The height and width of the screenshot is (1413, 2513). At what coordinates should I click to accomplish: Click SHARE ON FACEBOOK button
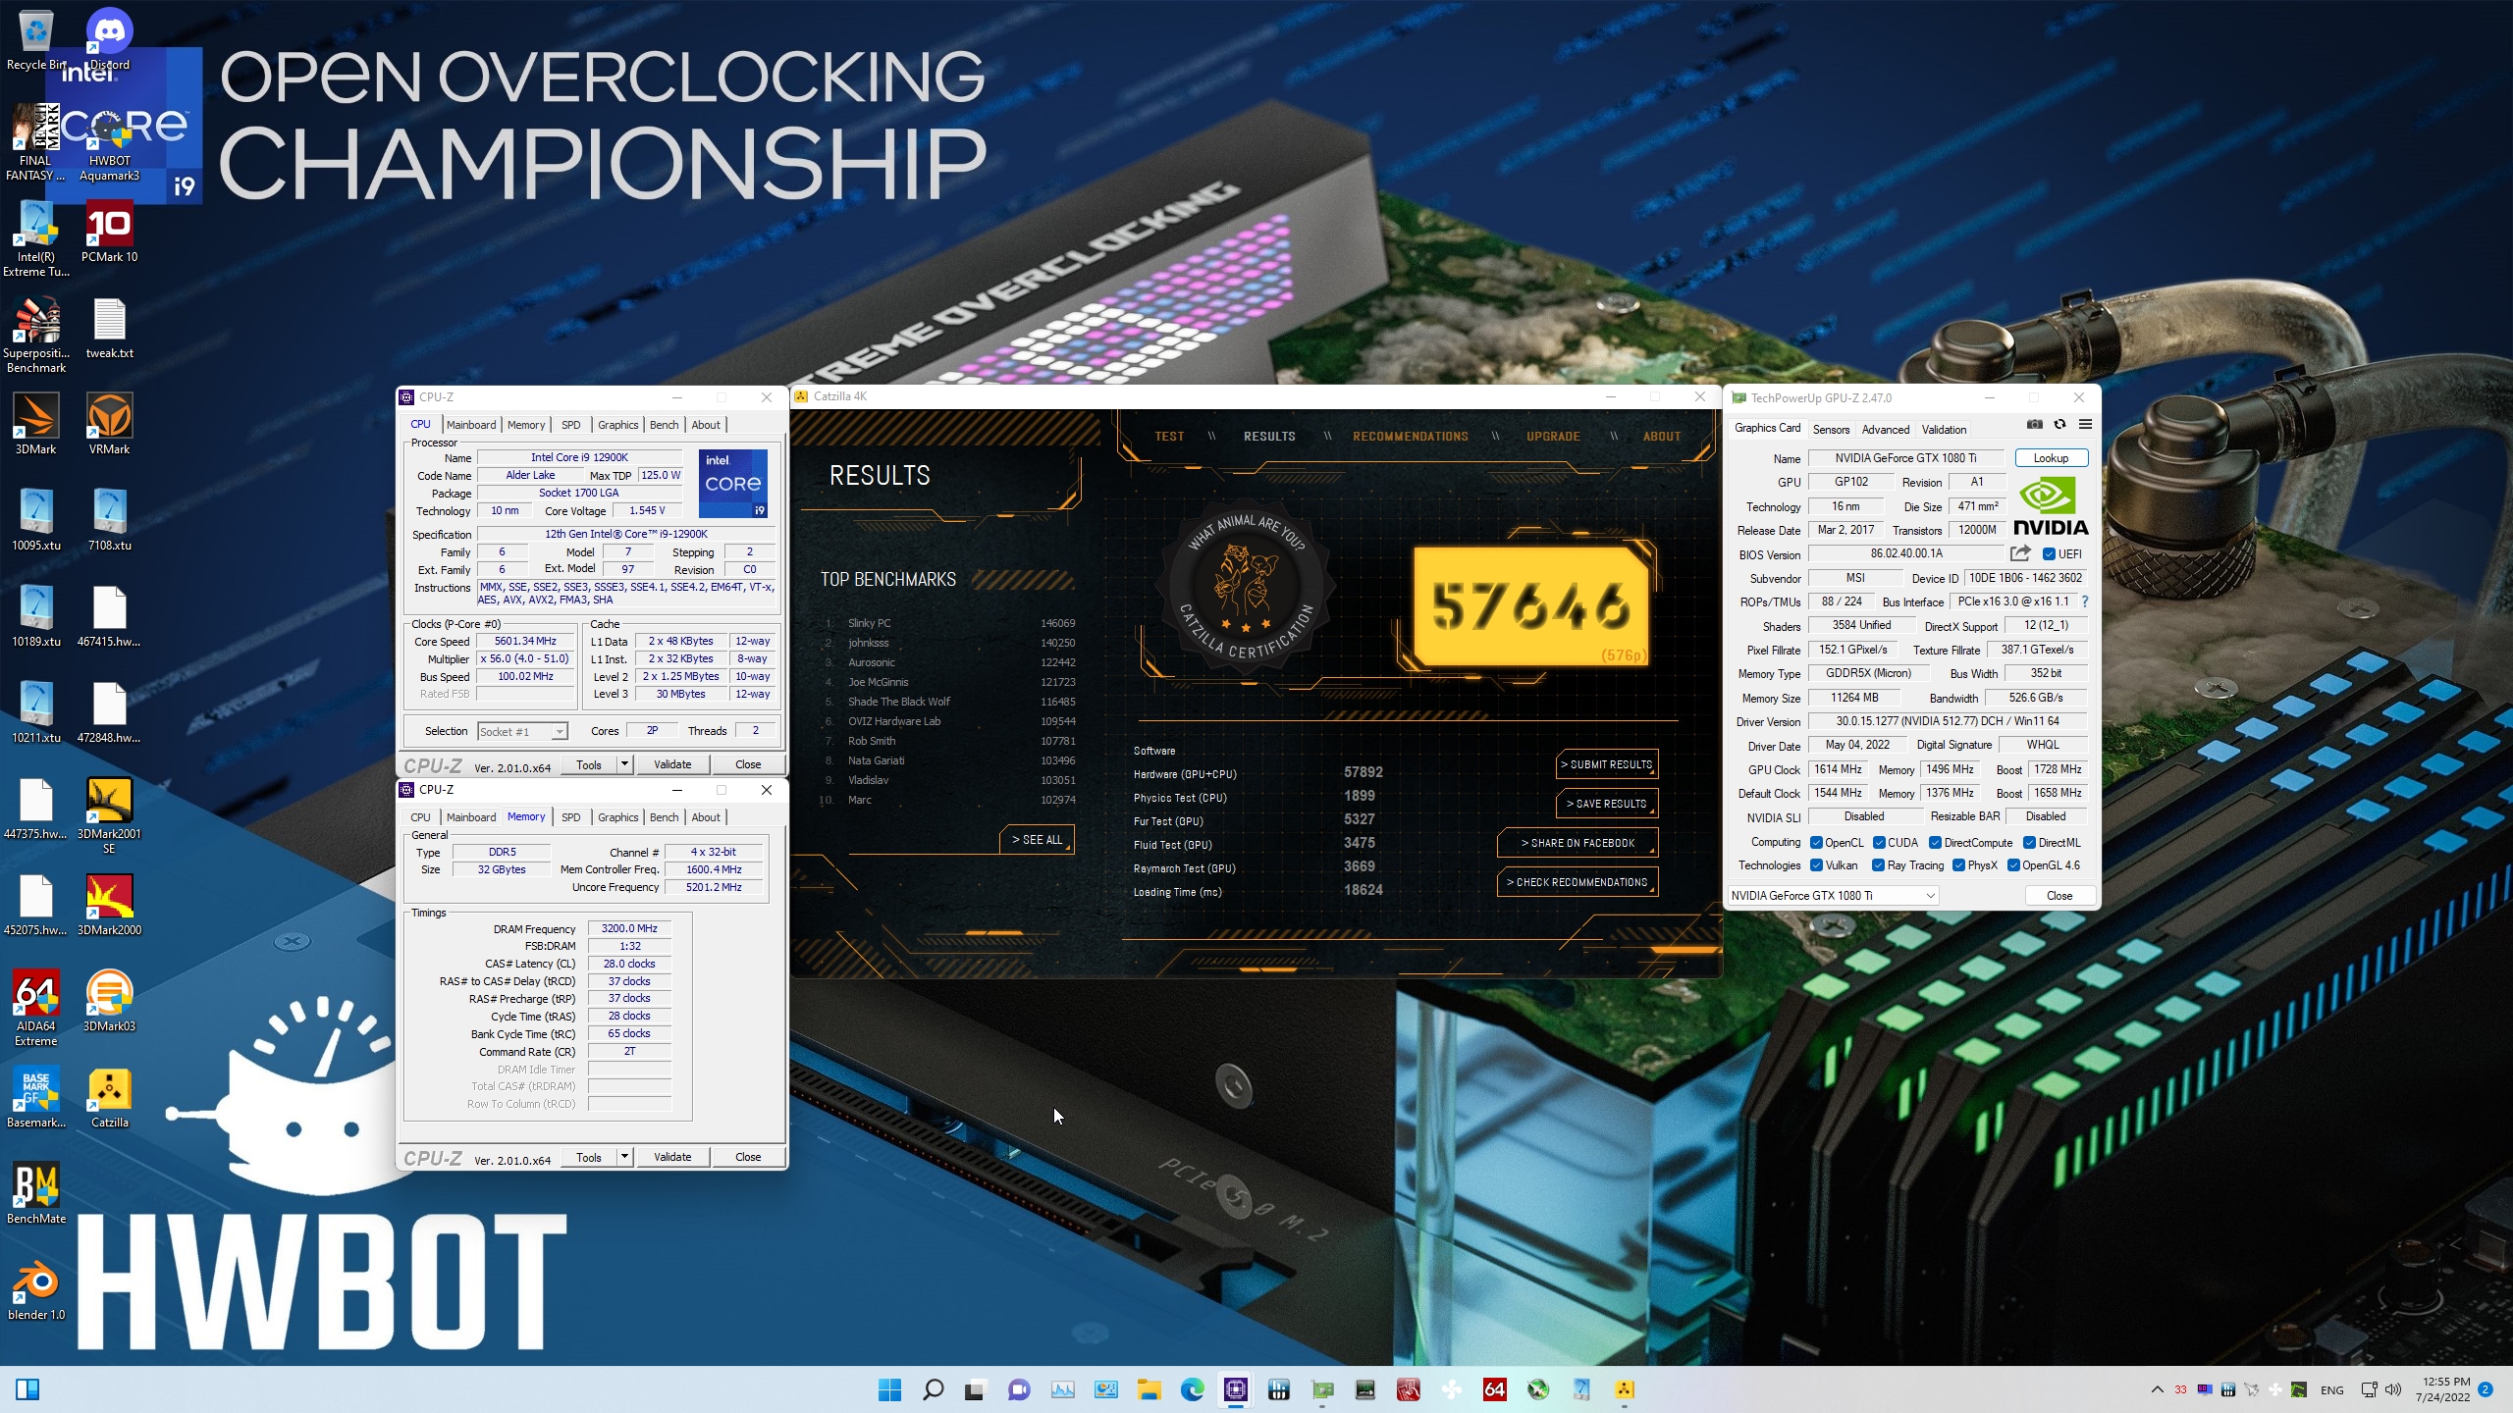[x=1577, y=842]
